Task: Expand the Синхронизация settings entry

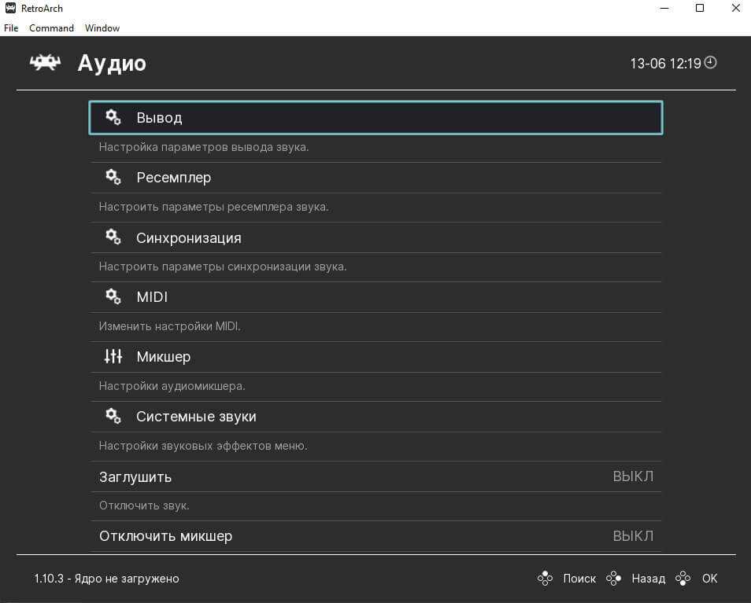Action: [188, 237]
